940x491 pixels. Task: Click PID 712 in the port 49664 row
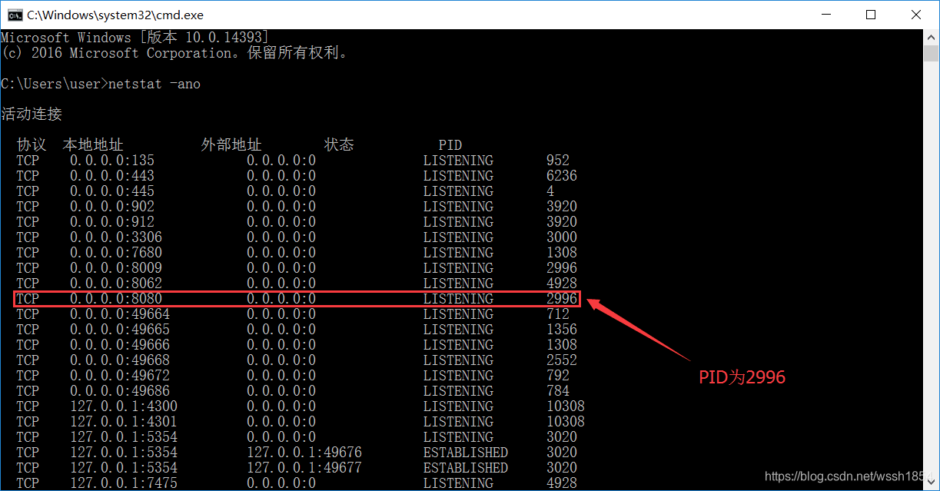558,314
